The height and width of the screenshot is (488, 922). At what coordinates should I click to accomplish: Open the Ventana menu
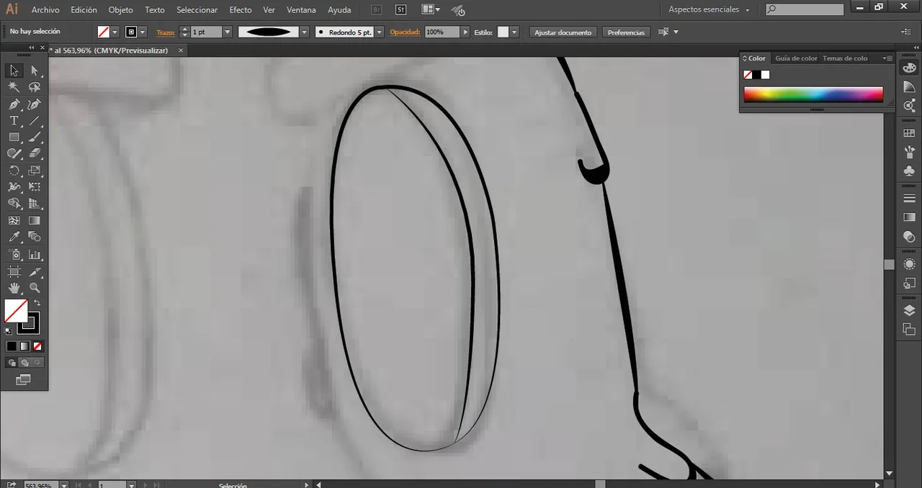(301, 9)
